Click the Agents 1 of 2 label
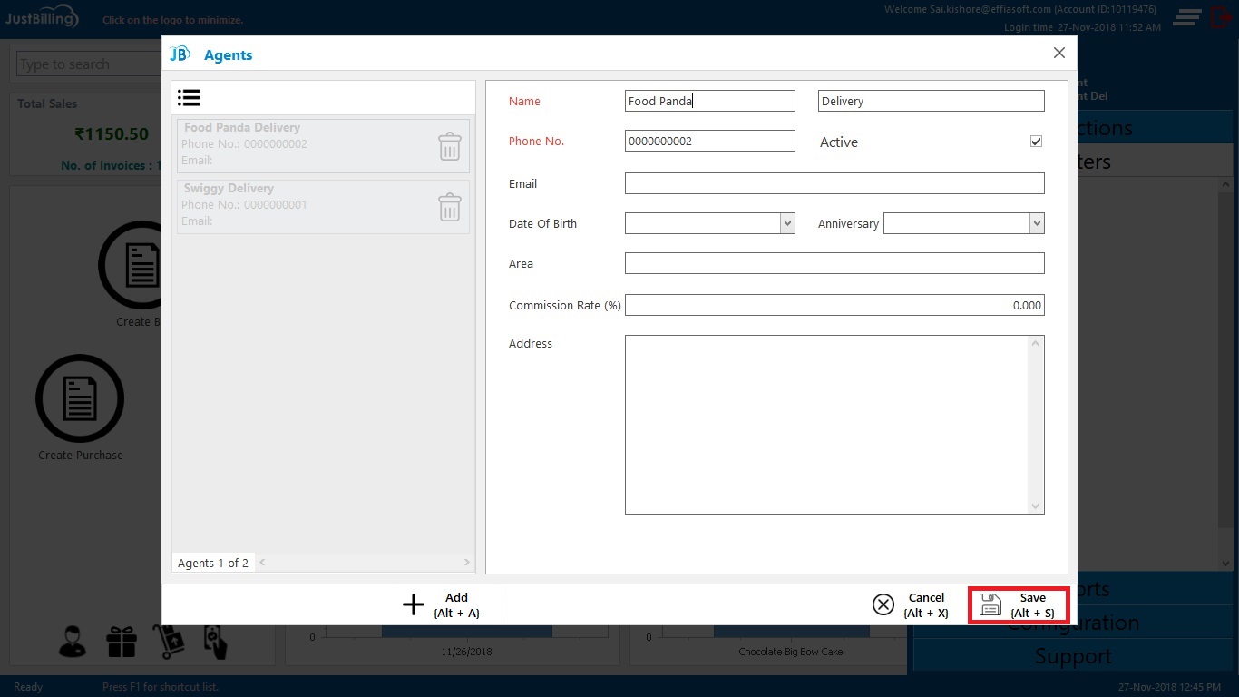 coord(213,563)
